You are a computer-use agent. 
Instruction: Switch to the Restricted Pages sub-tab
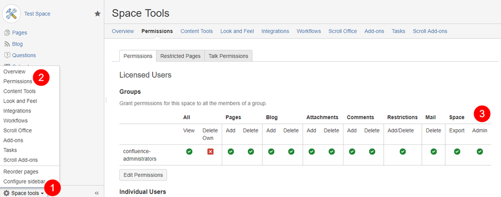[180, 56]
